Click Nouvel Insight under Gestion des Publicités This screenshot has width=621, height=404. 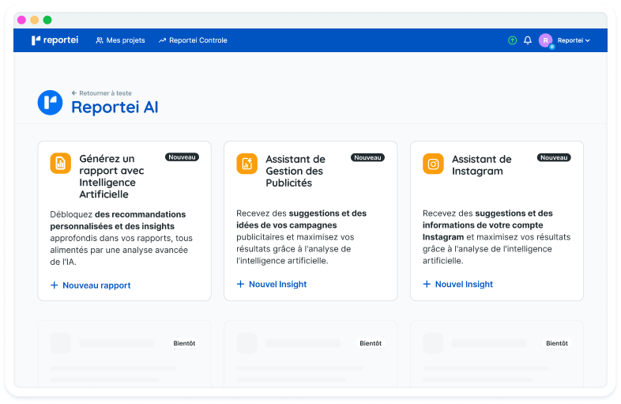pos(272,285)
